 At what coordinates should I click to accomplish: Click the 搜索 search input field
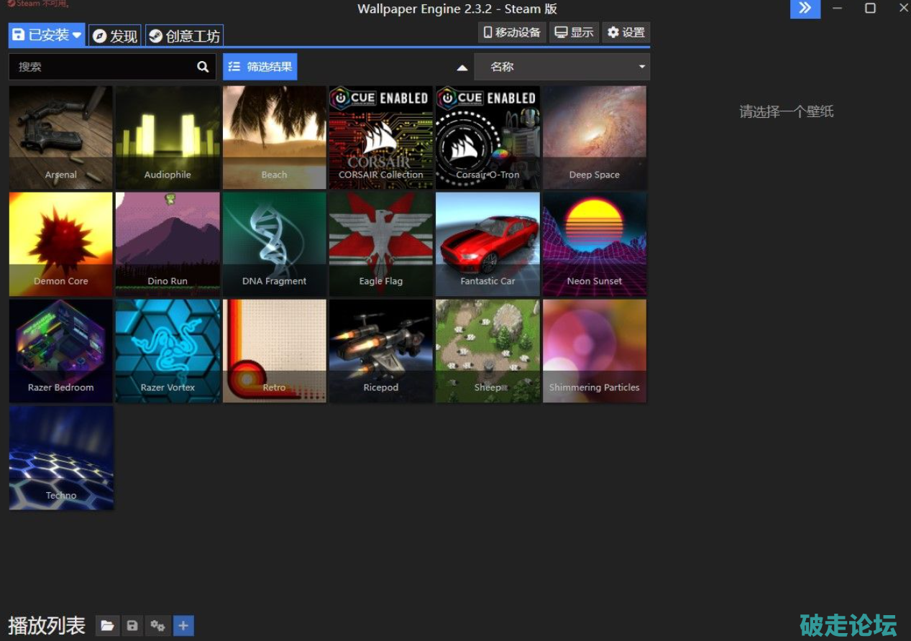pyautogui.click(x=101, y=67)
